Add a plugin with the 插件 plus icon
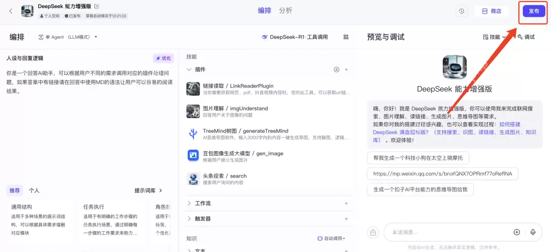 [x=346, y=69]
